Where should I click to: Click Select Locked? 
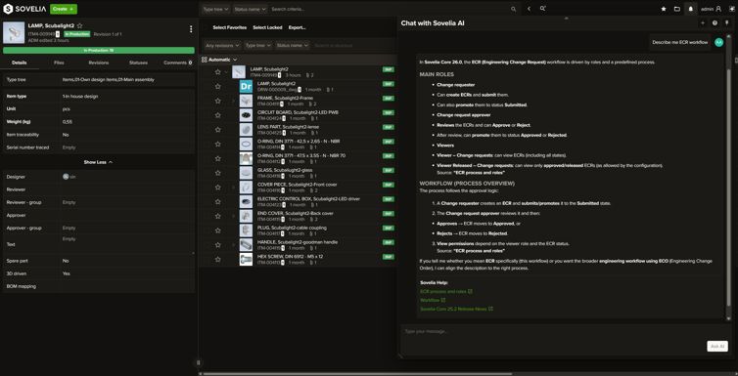pos(267,27)
